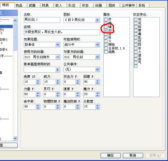
Task: Open the 图标 icon picker arrow
Action: 97,20
